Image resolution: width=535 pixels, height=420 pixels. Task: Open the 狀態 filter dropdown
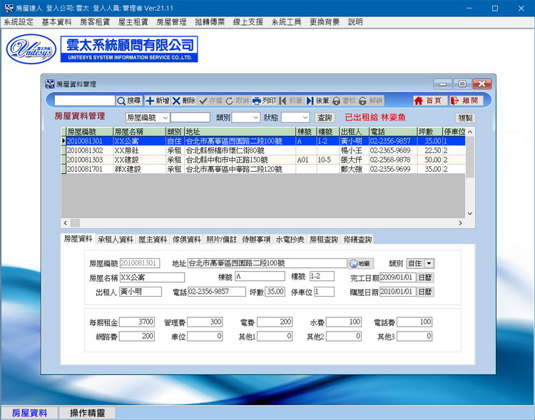(304, 118)
